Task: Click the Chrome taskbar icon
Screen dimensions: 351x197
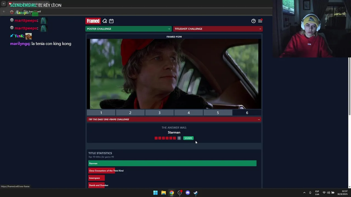Action: click(171, 193)
